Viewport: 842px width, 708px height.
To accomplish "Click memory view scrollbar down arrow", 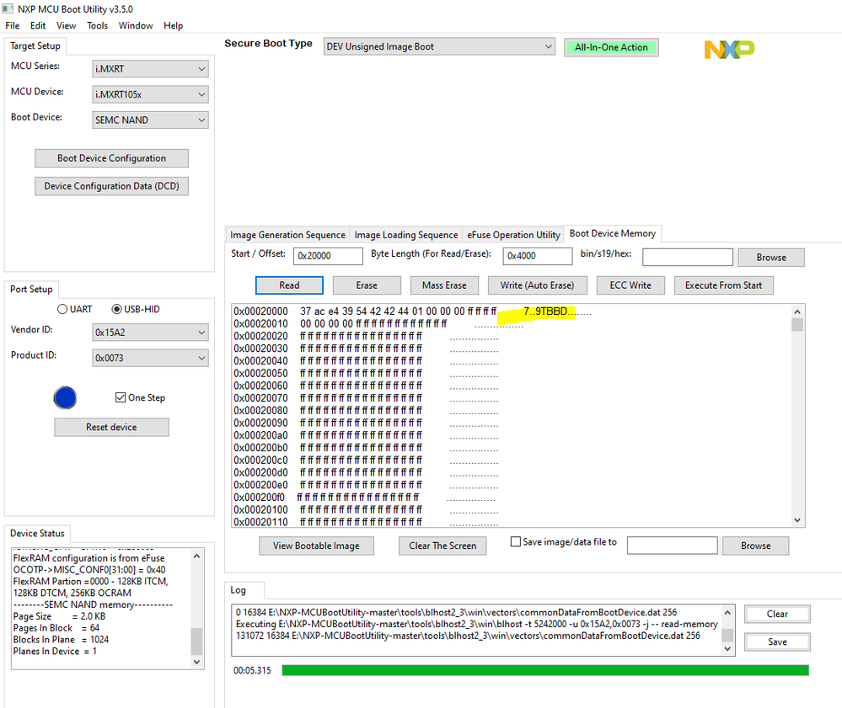I will tap(797, 520).
